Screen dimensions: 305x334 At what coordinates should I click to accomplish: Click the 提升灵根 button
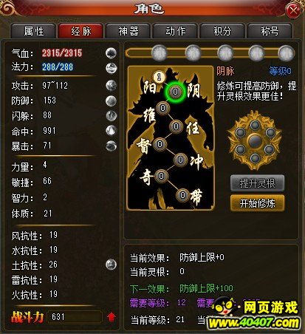(257, 183)
